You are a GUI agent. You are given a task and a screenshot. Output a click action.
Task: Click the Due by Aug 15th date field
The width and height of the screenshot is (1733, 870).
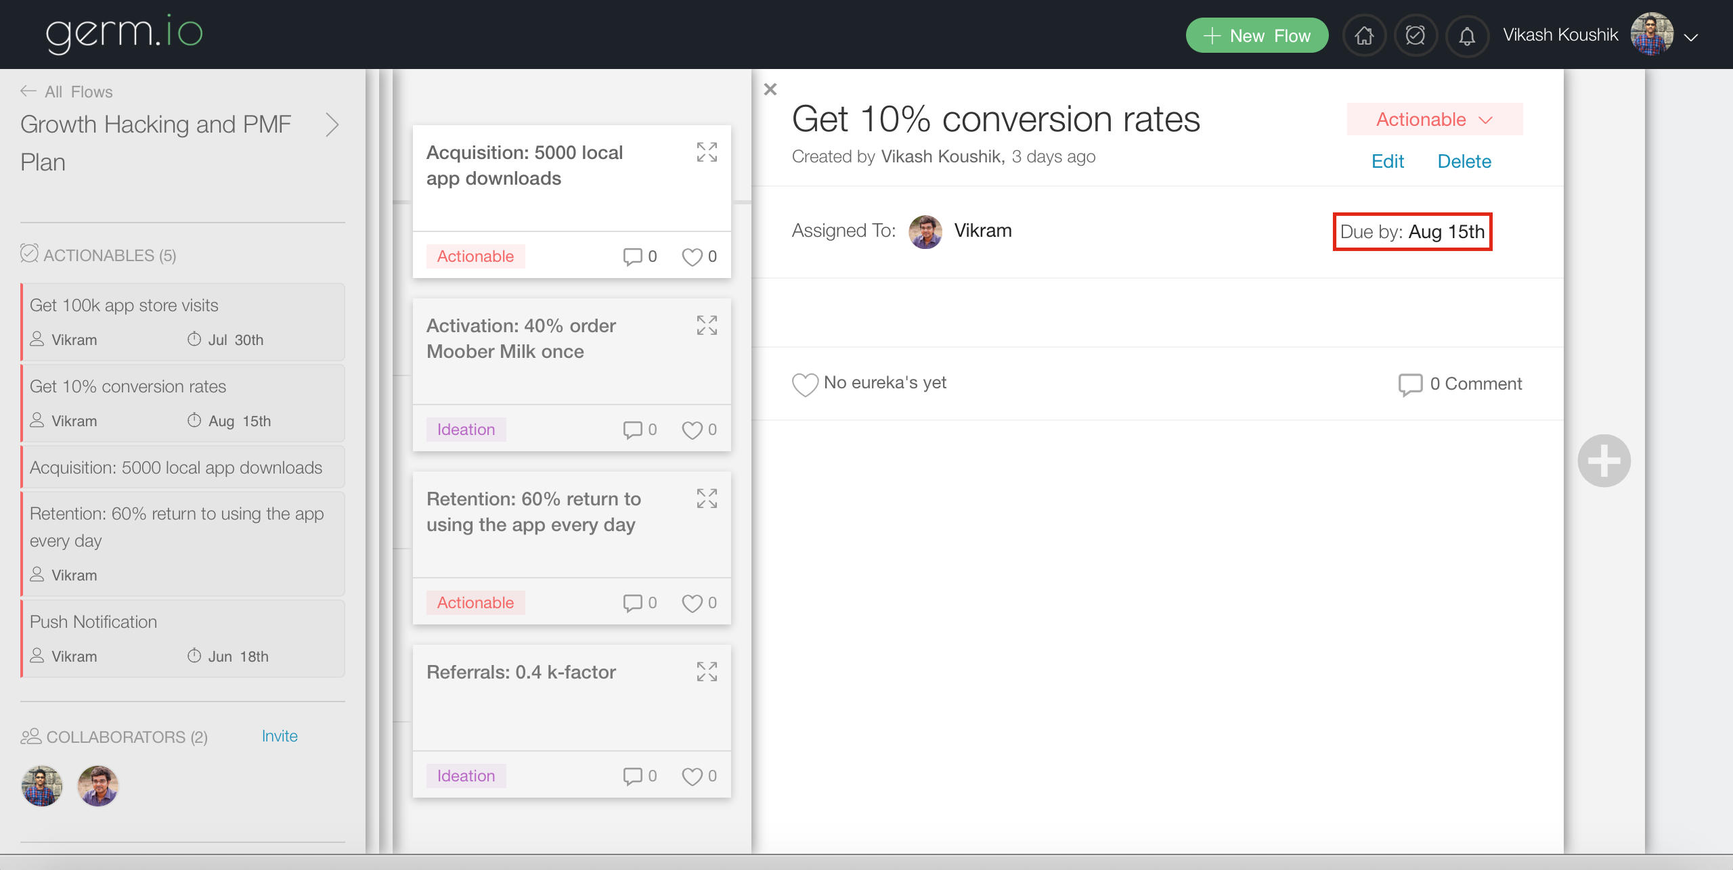tap(1412, 232)
